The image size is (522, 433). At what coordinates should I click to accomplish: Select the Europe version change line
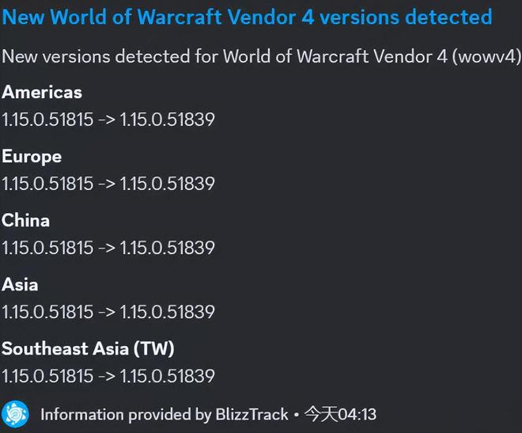click(108, 184)
